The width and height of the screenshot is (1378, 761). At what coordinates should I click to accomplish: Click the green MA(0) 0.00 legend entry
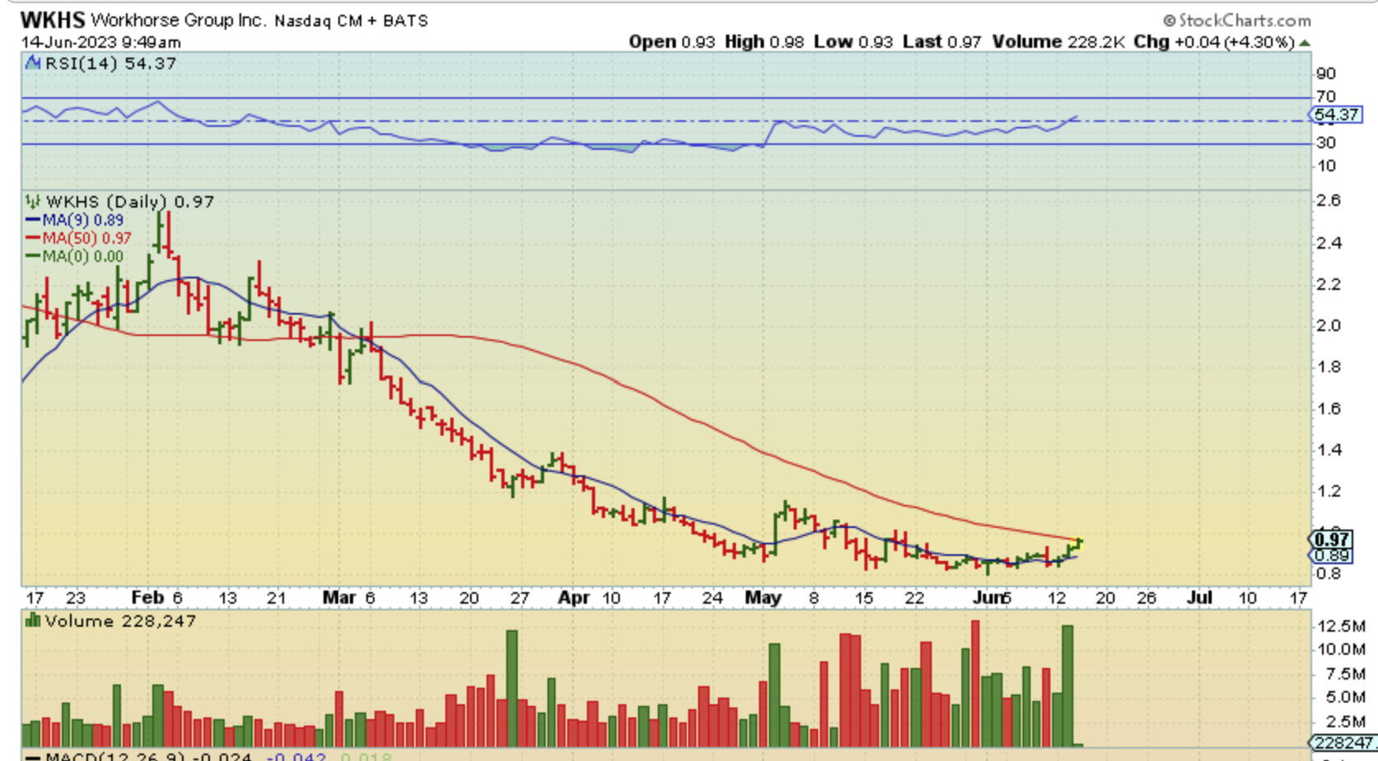click(75, 256)
